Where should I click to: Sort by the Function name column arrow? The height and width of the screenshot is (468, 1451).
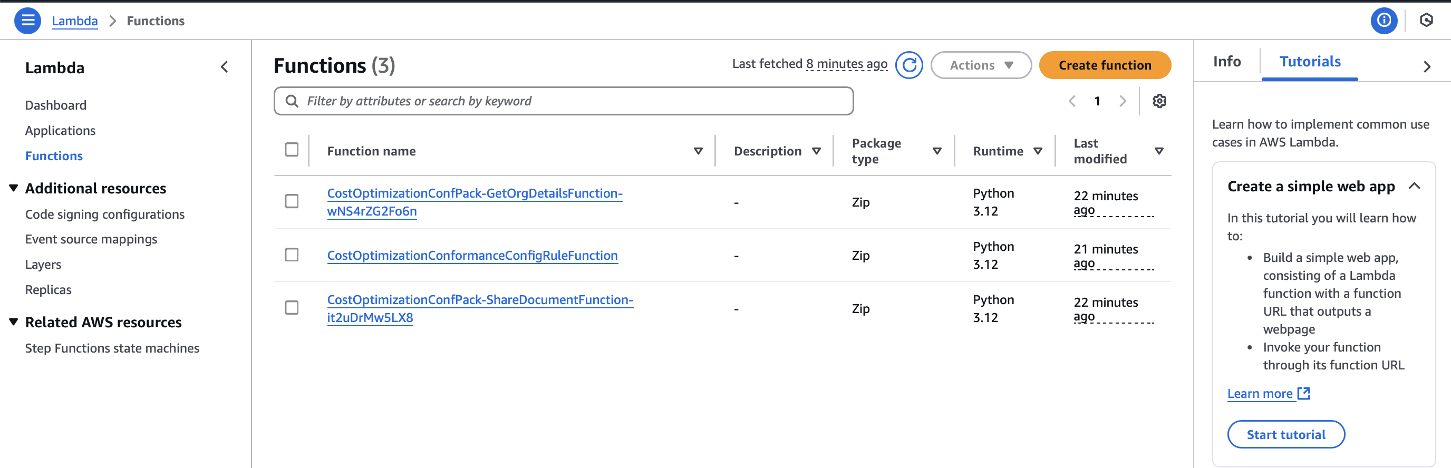click(698, 151)
